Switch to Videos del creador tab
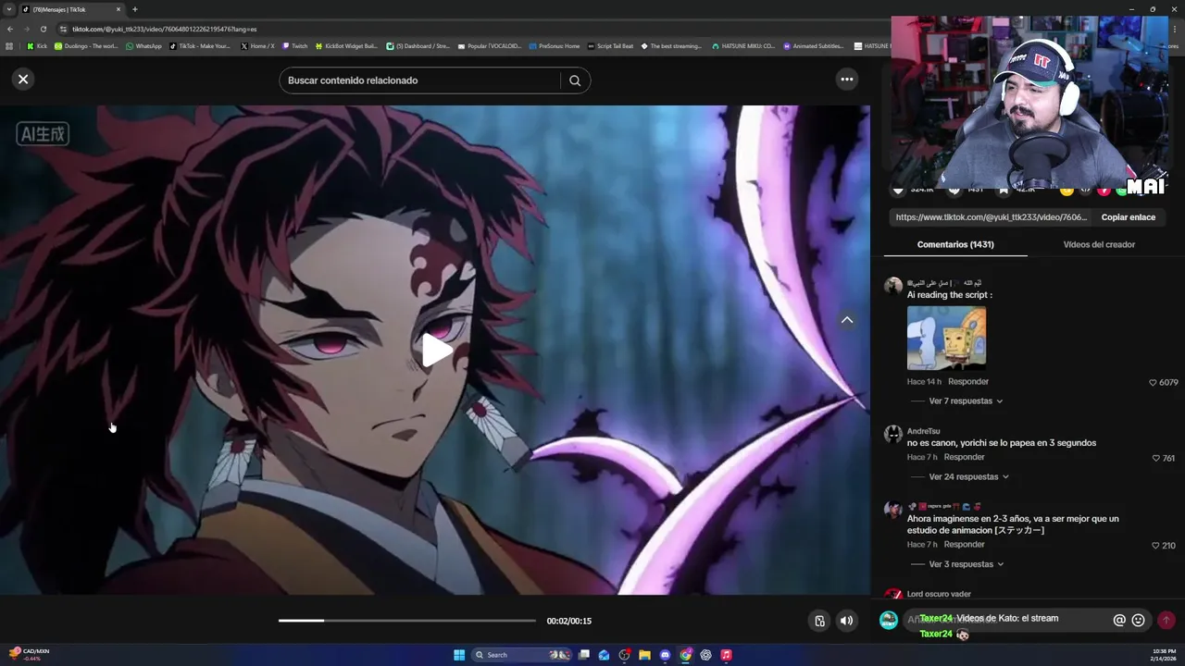This screenshot has height=666, width=1185. 1099,244
